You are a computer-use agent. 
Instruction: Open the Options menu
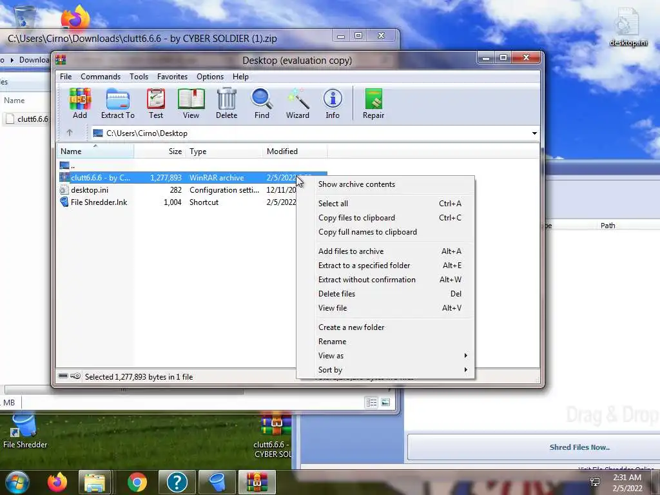pos(210,77)
